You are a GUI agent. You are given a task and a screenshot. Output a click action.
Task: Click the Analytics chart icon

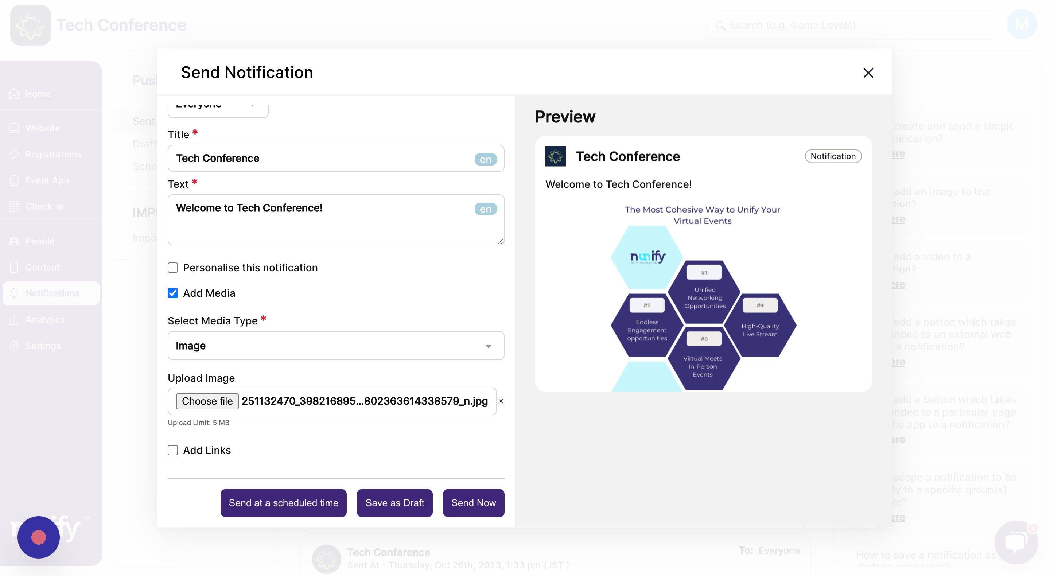(x=14, y=320)
